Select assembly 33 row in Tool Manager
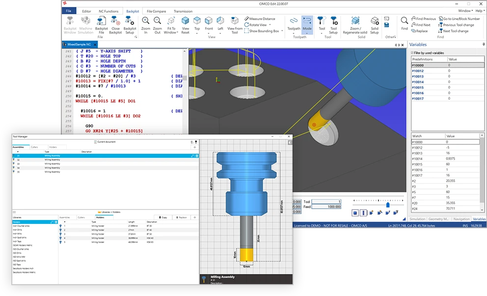This screenshot has width=487, height=296. coord(105,163)
